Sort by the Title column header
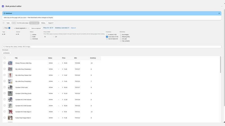 [16, 58]
